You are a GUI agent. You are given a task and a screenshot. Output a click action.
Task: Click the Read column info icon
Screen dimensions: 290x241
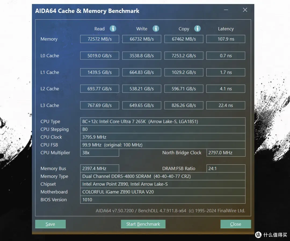click(x=113, y=29)
